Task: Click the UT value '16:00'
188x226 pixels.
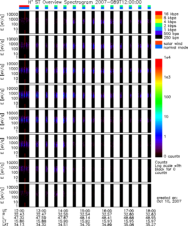Action: click(x=107, y=211)
